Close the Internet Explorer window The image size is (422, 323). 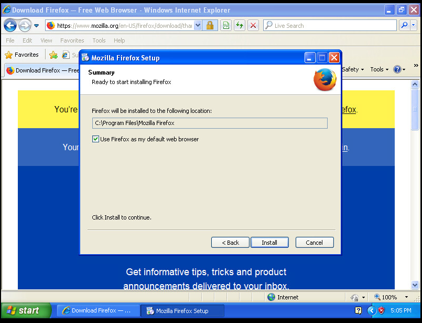click(414, 11)
